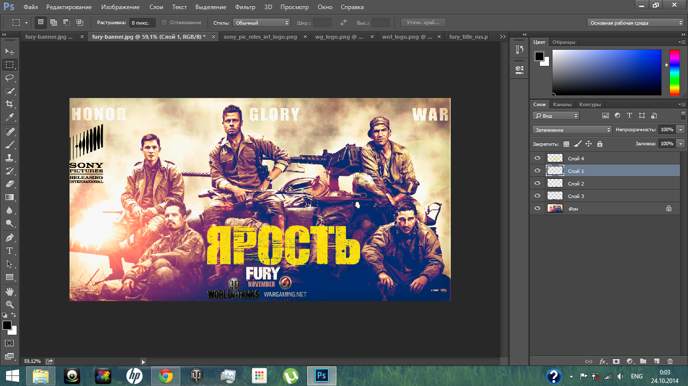
Task: Select the Eraser tool
Action: 10,184
